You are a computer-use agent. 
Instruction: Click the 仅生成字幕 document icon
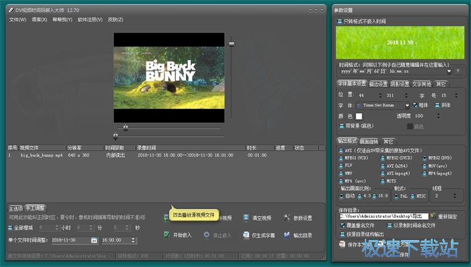coord(246,235)
